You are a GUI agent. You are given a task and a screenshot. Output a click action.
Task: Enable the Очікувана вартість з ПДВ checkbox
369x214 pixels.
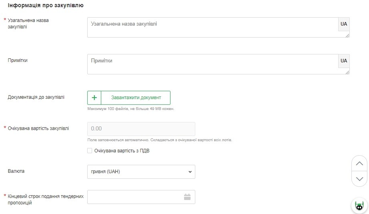tap(90, 151)
